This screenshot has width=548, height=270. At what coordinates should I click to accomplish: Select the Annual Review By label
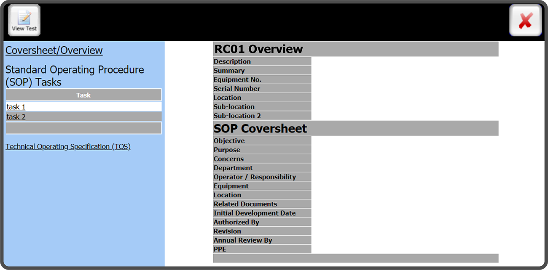243,240
